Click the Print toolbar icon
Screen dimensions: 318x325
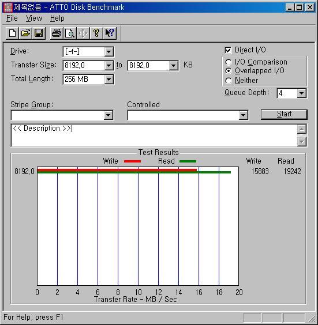[57, 33]
